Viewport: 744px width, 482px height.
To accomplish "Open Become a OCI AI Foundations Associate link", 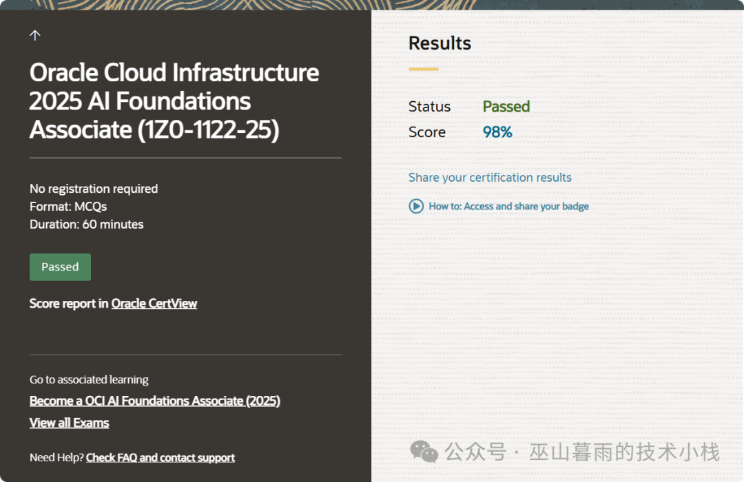I will (155, 401).
